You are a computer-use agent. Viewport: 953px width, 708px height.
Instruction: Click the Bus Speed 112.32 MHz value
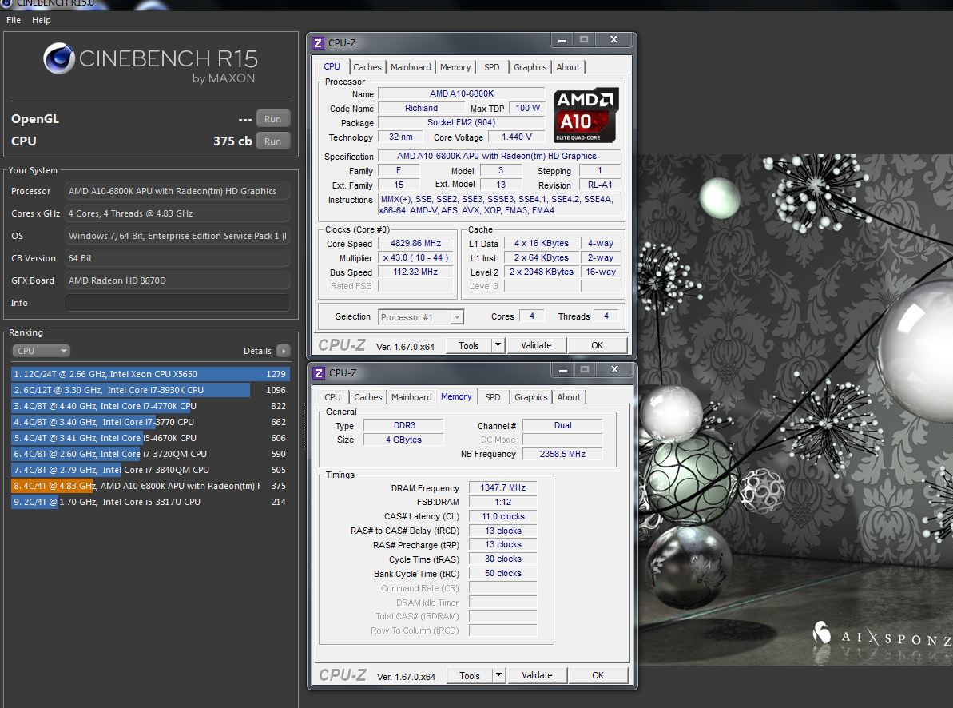point(415,272)
